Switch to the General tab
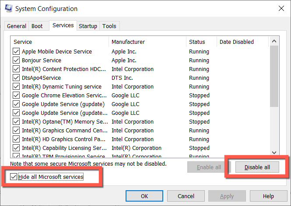 [17, 26]
